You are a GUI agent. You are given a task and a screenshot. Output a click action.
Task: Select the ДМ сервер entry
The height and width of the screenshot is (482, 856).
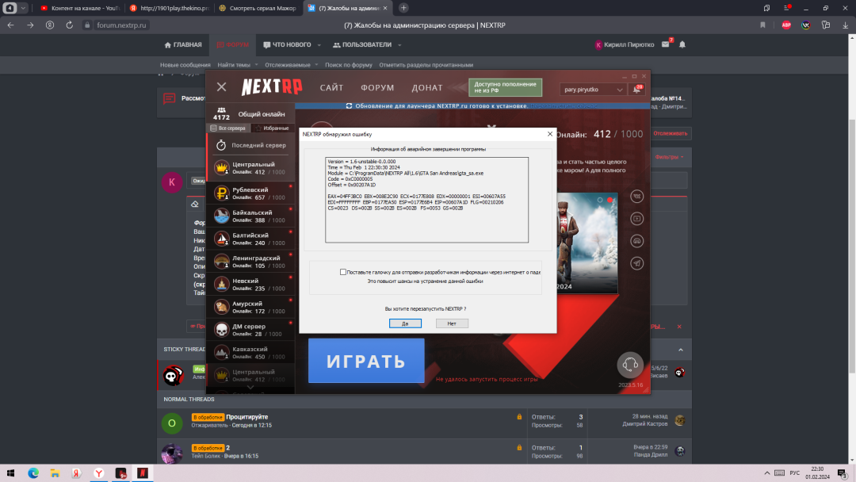(x=250, y=330)
